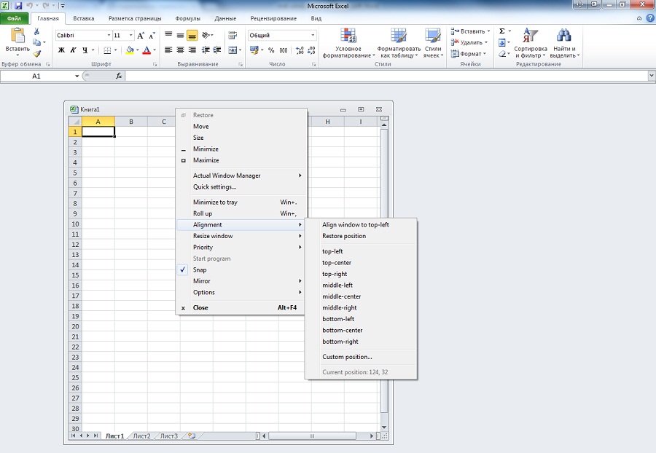The width and height of the screenshot is (656, 453).
Task: Increase font size with the large A icon
Action: [141, 36]
